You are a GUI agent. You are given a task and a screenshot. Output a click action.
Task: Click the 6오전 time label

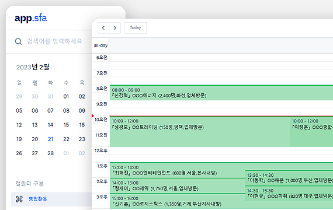click(x=102, y=58)
